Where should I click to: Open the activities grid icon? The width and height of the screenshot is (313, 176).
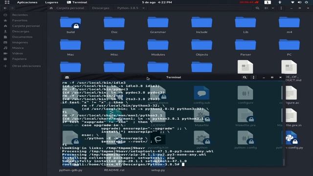click(7, 2)
